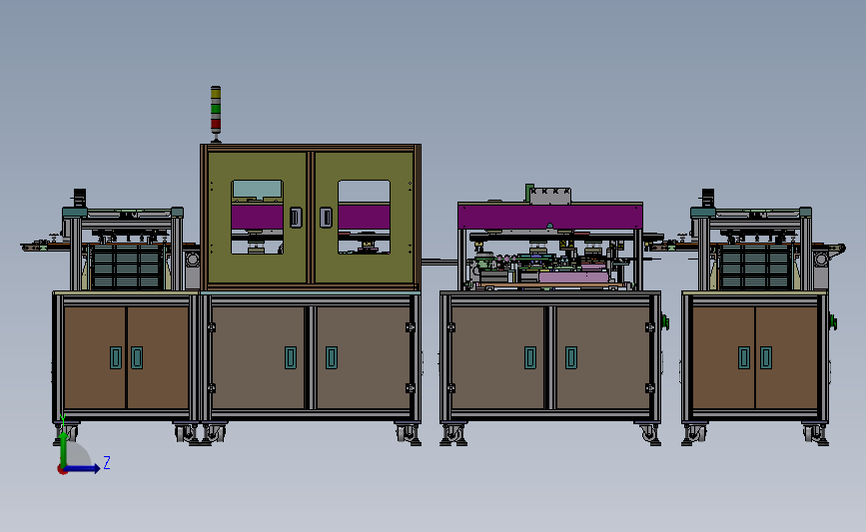Select the "Z" axis label text

tap(107, 462)
